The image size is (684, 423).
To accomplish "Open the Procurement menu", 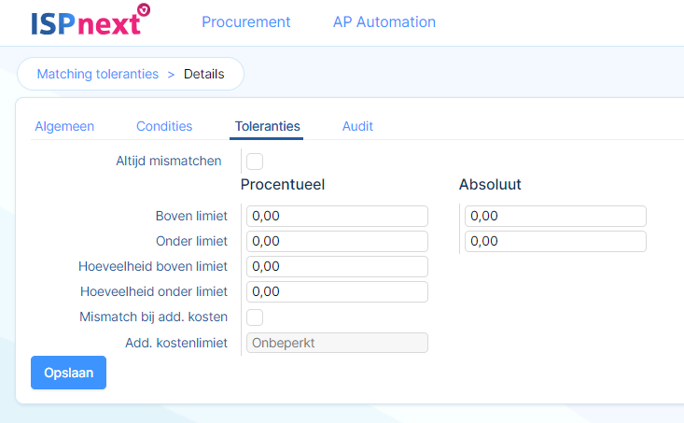I will [x=246, y=21].
